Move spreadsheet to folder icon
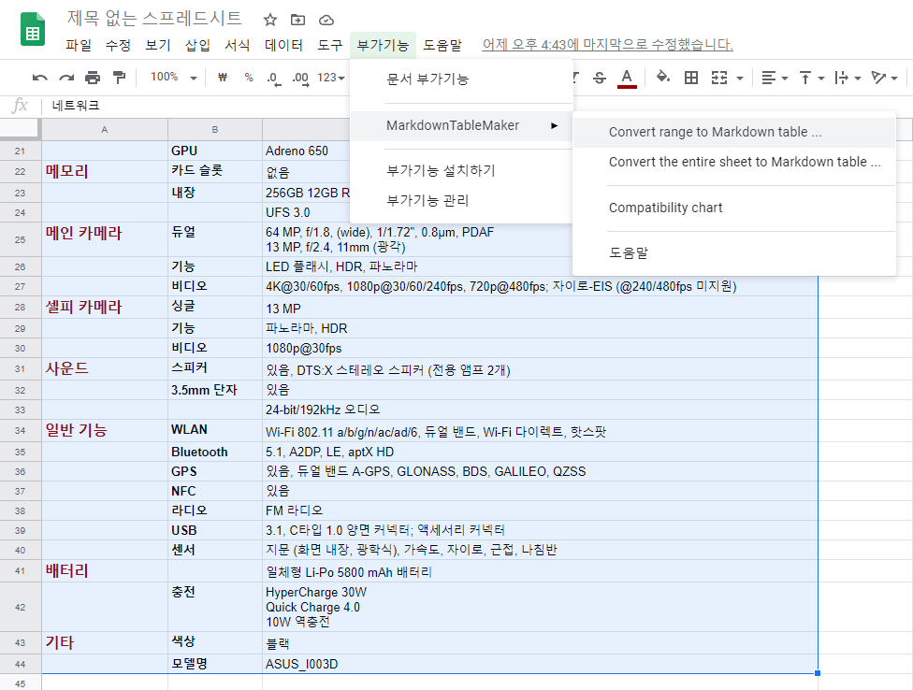The width and height of the screenshot is (913, 690). (x=297, y=21)
